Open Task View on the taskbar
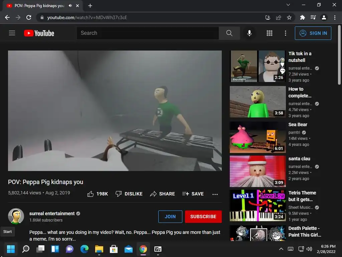342x257 pixels. tap(40, 249)
